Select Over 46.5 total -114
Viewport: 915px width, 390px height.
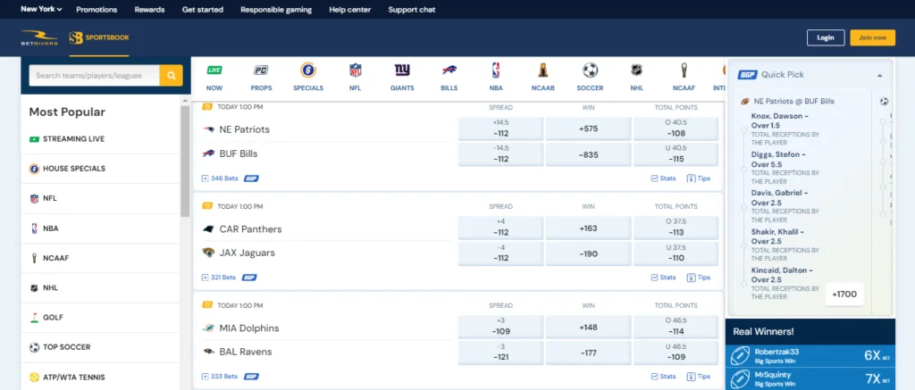[676, 327]
